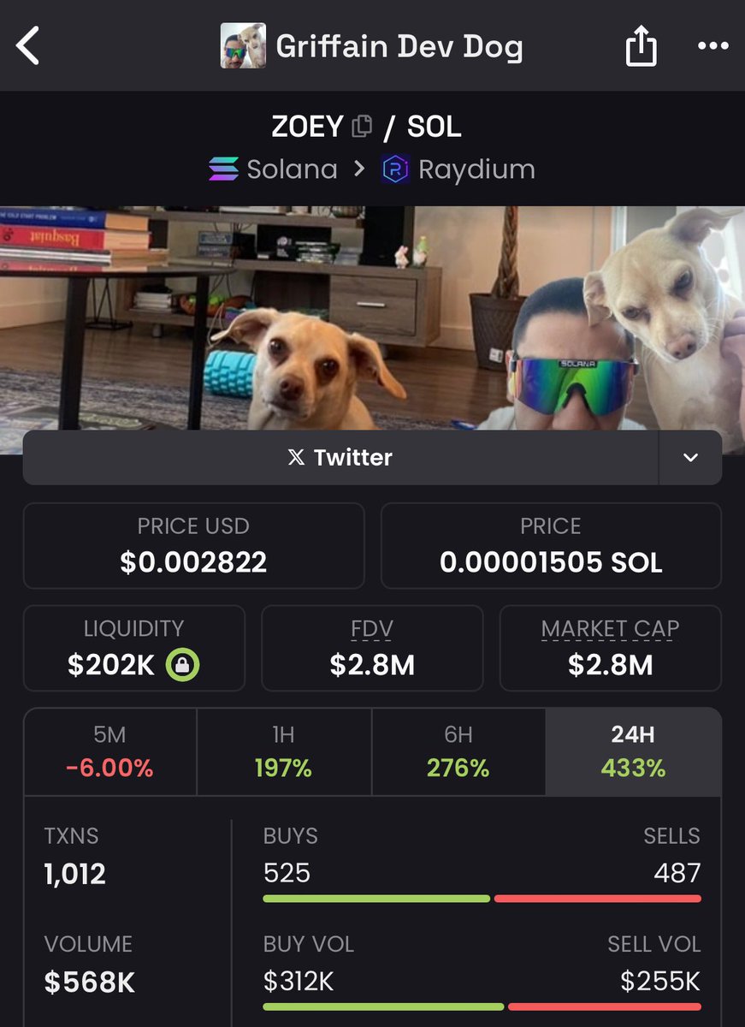The width and height of the screenshot is (745, 1027).
Task: Expand the social links dropdown chevron
Action: coord(690,458)
